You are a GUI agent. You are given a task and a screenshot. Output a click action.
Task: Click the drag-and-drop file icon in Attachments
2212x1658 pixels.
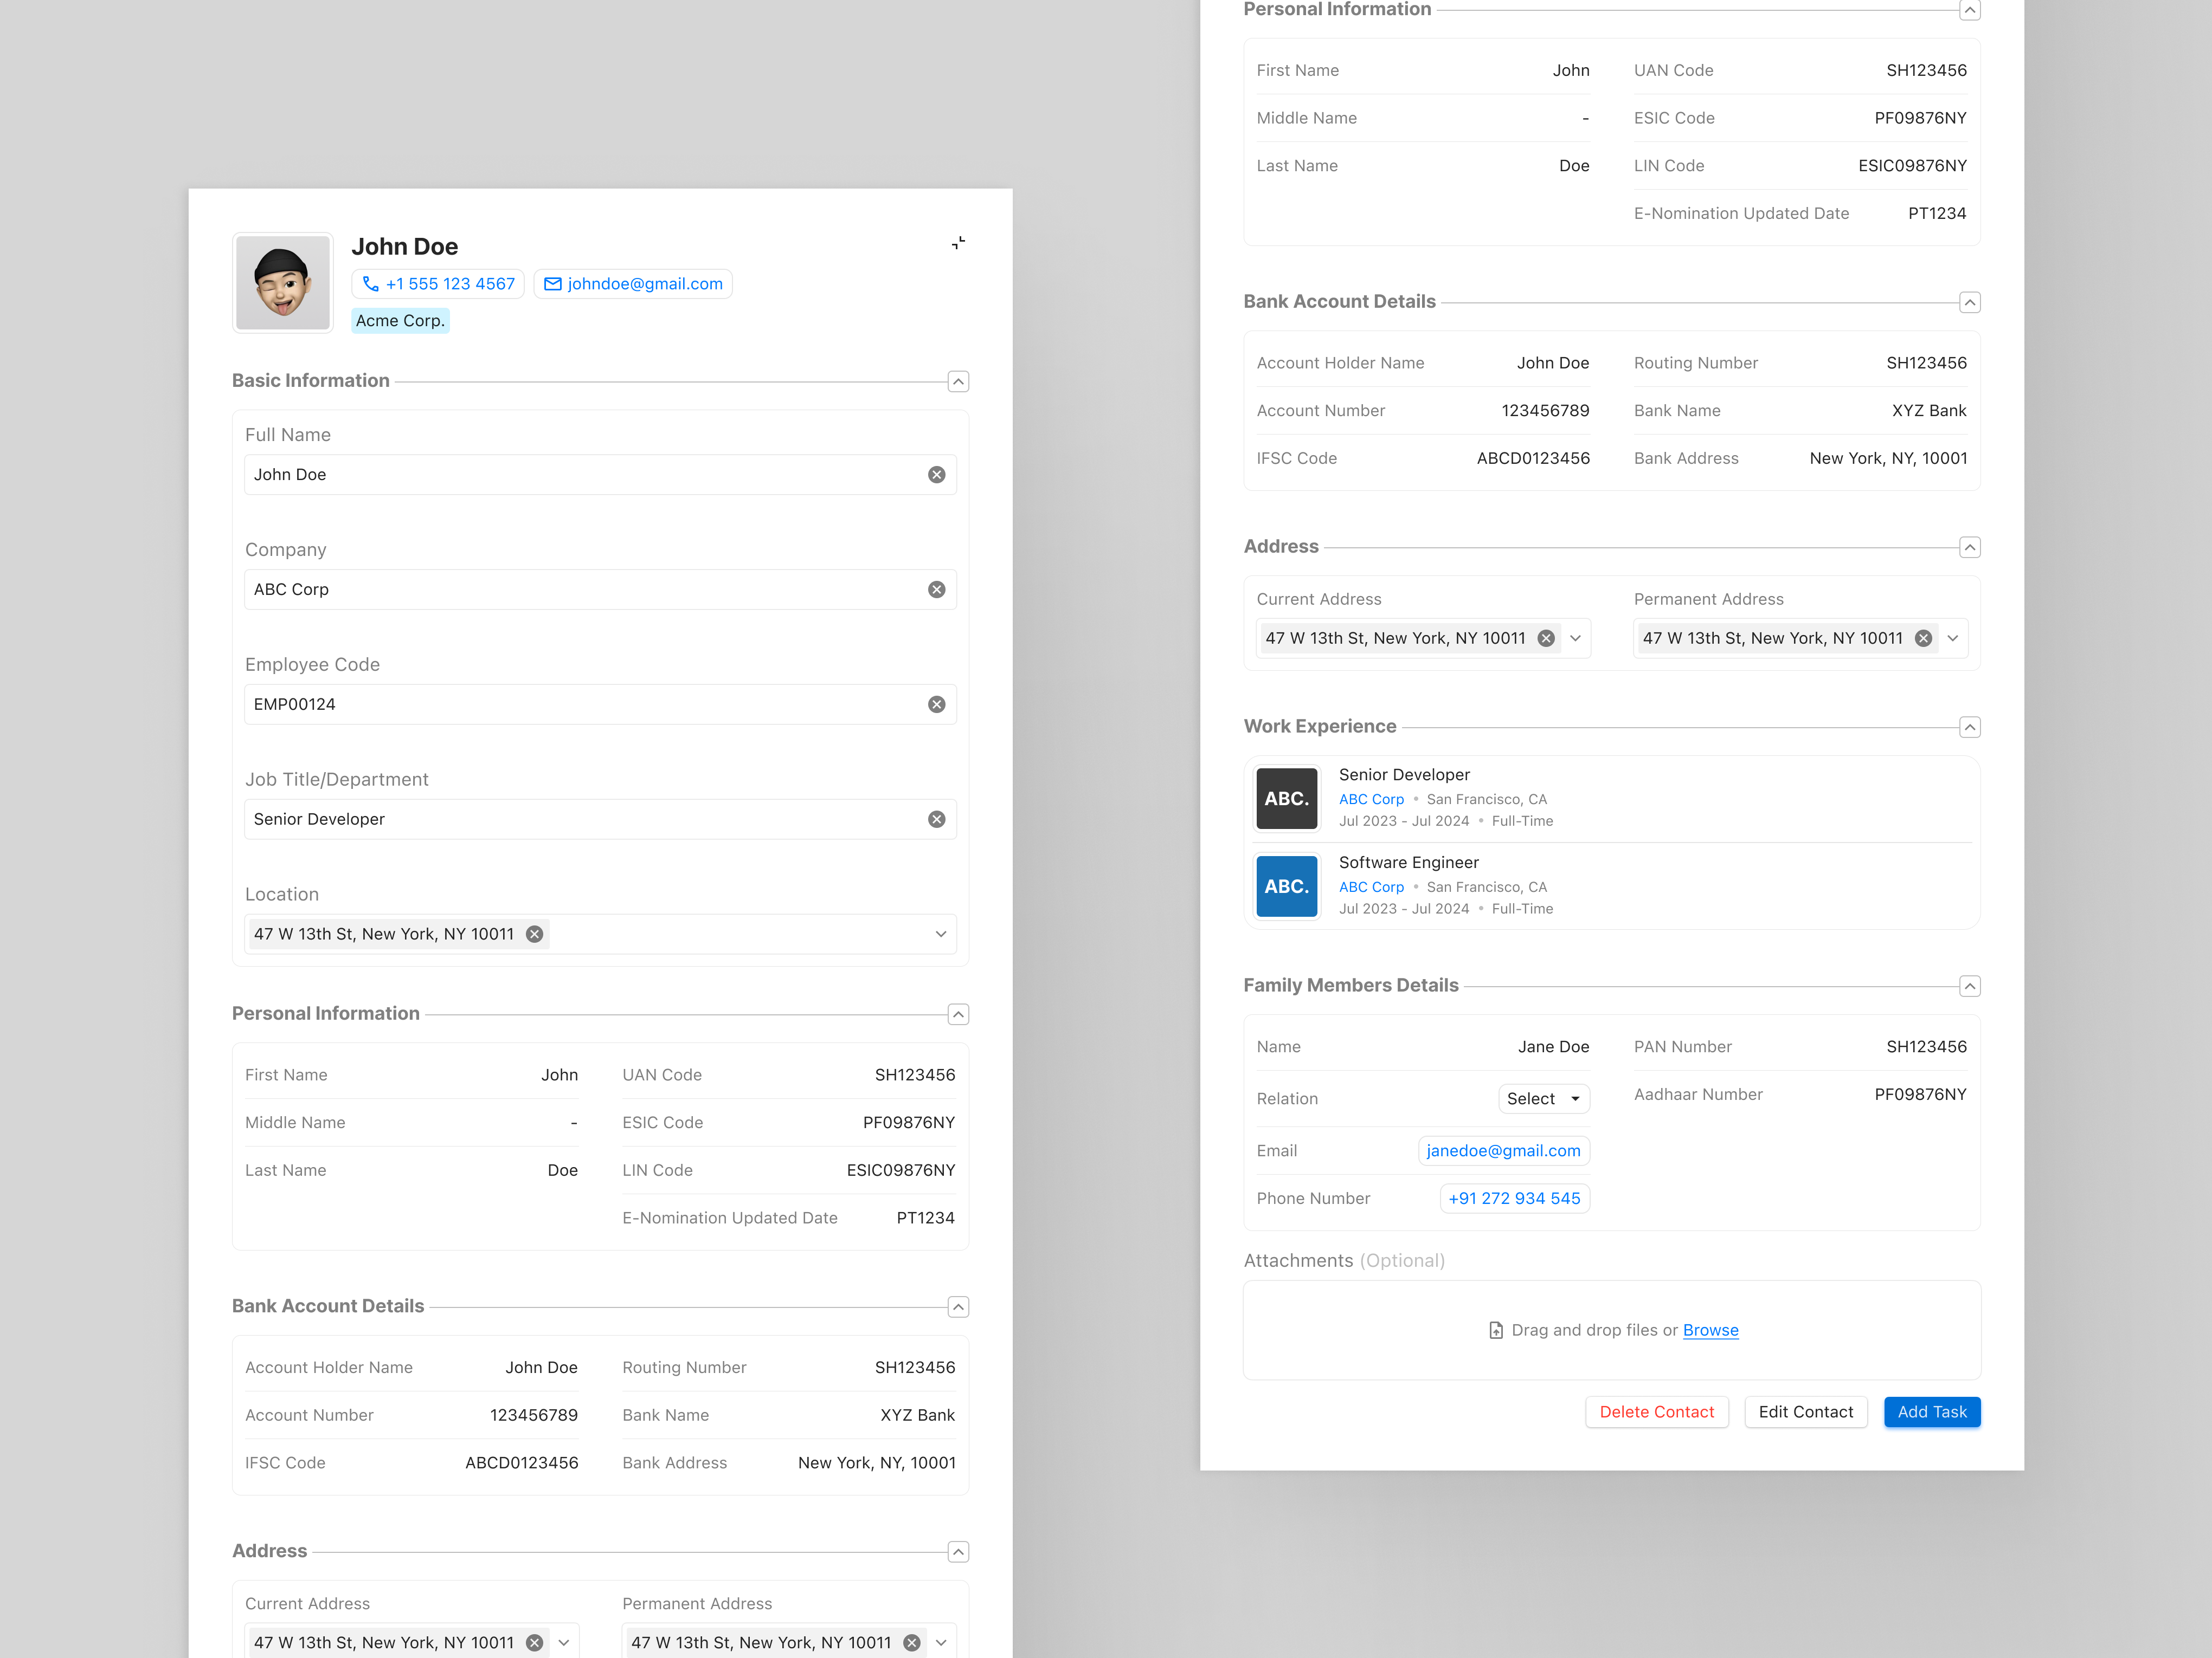[x=1495, y=1330]
